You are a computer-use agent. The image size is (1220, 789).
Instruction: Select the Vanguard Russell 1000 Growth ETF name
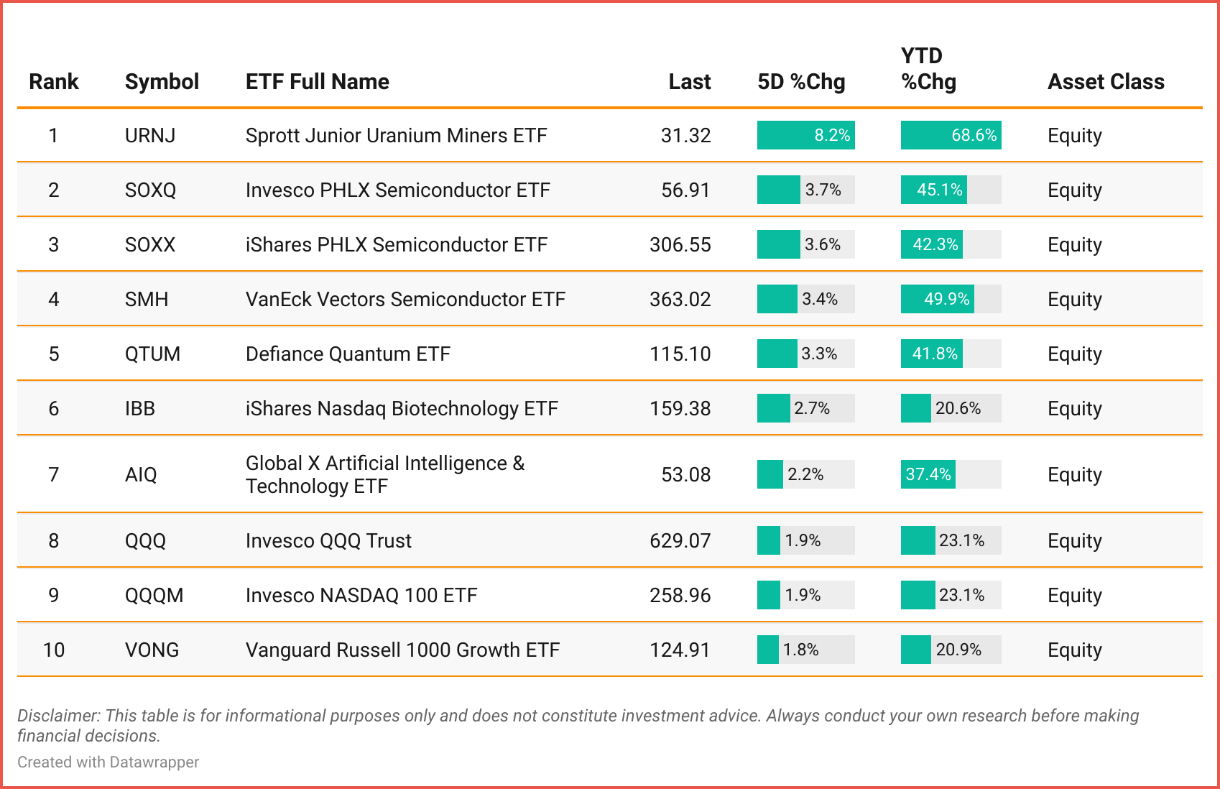coord(402,650)
